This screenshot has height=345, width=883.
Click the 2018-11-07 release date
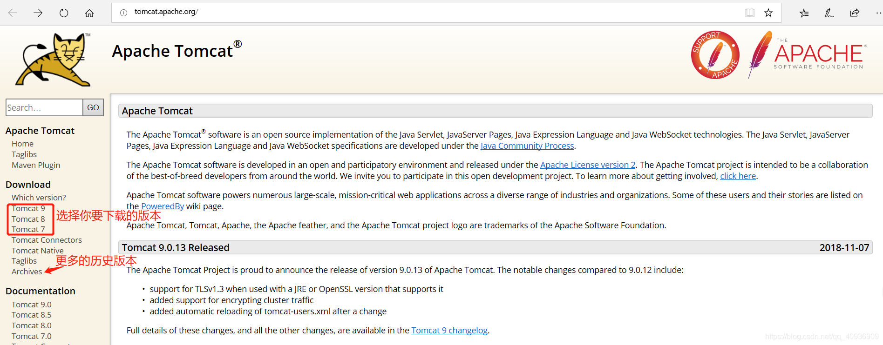[844, 248]
